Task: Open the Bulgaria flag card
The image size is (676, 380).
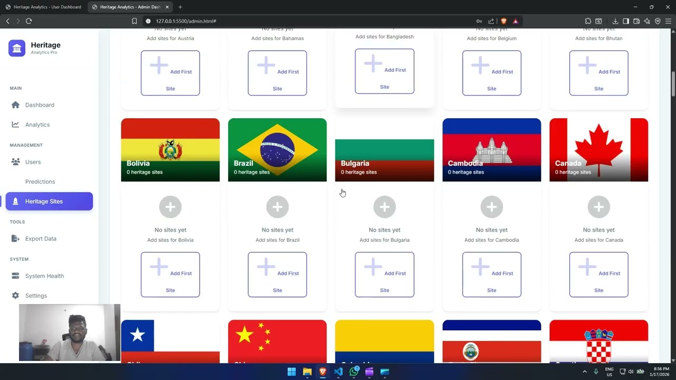Action: click(x=384, y=150)
